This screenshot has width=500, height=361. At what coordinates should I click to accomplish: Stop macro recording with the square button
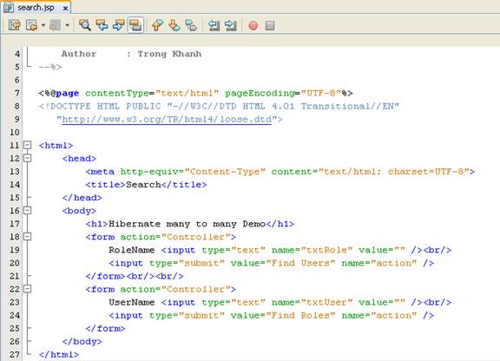pyautogui.click(x=270, y=25)
